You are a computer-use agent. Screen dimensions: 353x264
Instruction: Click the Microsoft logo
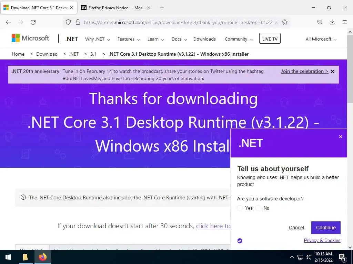[x=30, y=38]
